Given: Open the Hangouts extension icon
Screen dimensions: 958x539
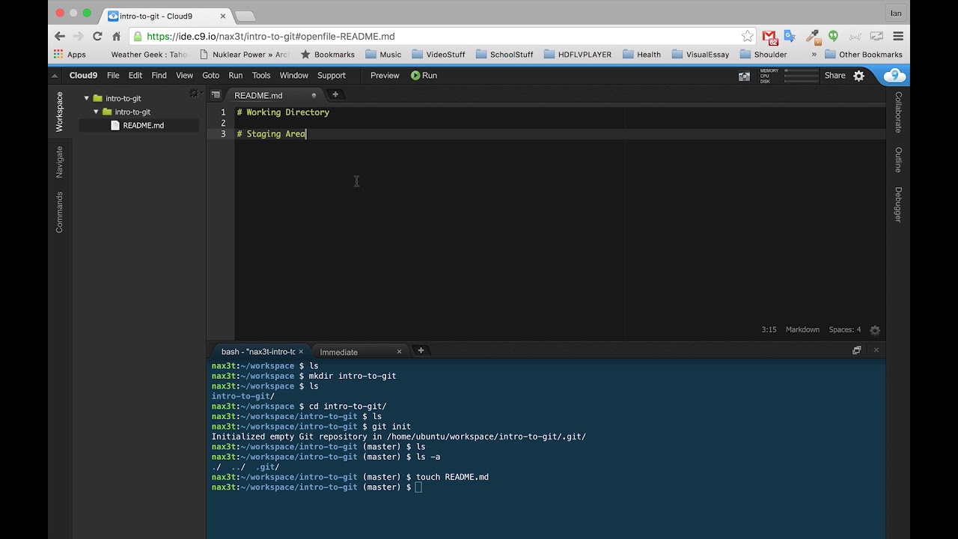Looking at the screenshot, I should [833, 36].
